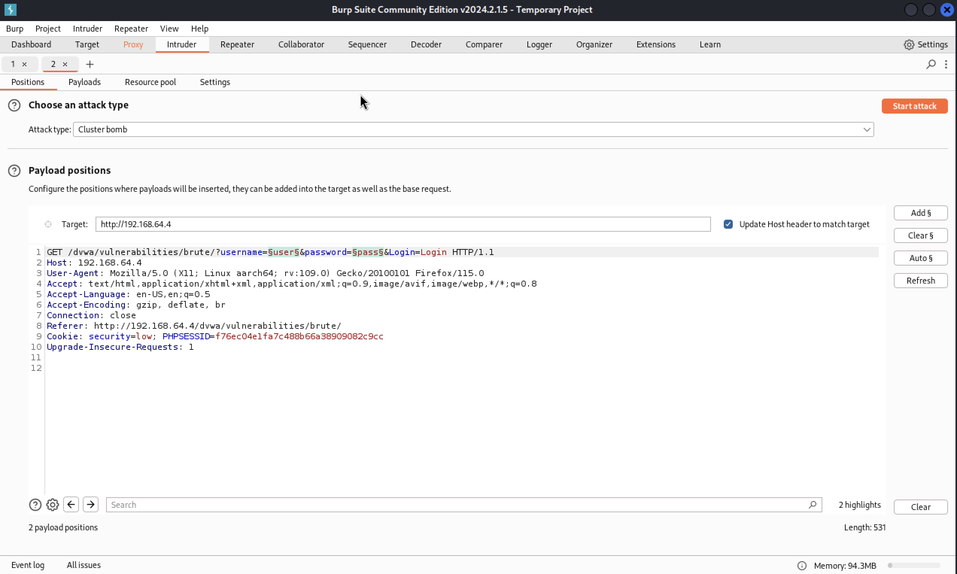Viewport: 957px width, 574px height.
Task: Click the User-Agent header line
Action: click(265, 273)
